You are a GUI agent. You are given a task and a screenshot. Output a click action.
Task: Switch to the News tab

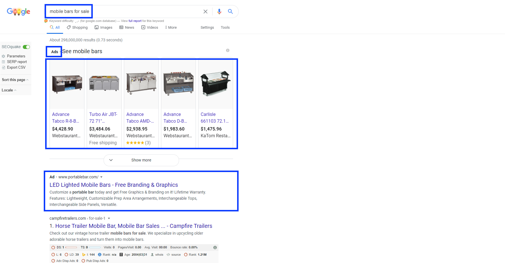pos(127,28)
